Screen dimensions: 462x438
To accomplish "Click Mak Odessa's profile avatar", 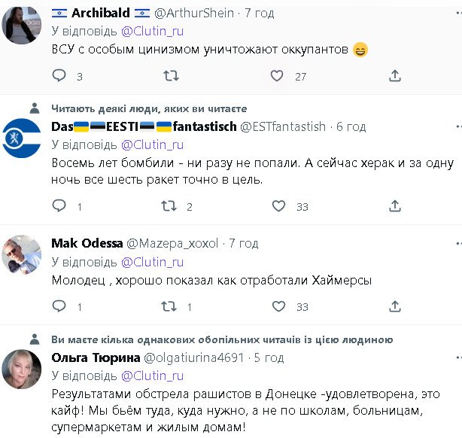I will point(22,254).
